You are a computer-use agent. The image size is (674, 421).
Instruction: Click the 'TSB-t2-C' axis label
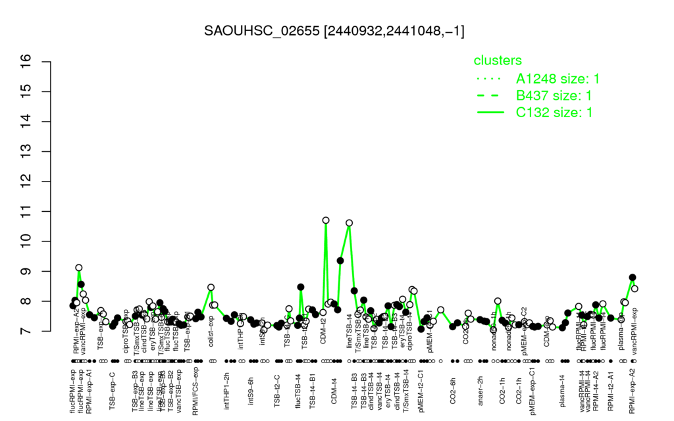[x=277, y=391]
